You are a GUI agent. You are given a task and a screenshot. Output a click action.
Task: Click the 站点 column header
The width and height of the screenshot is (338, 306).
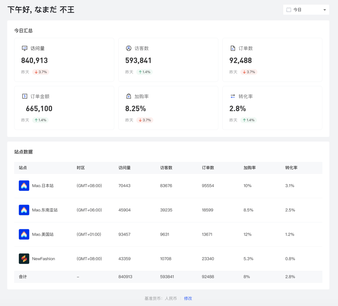click(22, 168)
